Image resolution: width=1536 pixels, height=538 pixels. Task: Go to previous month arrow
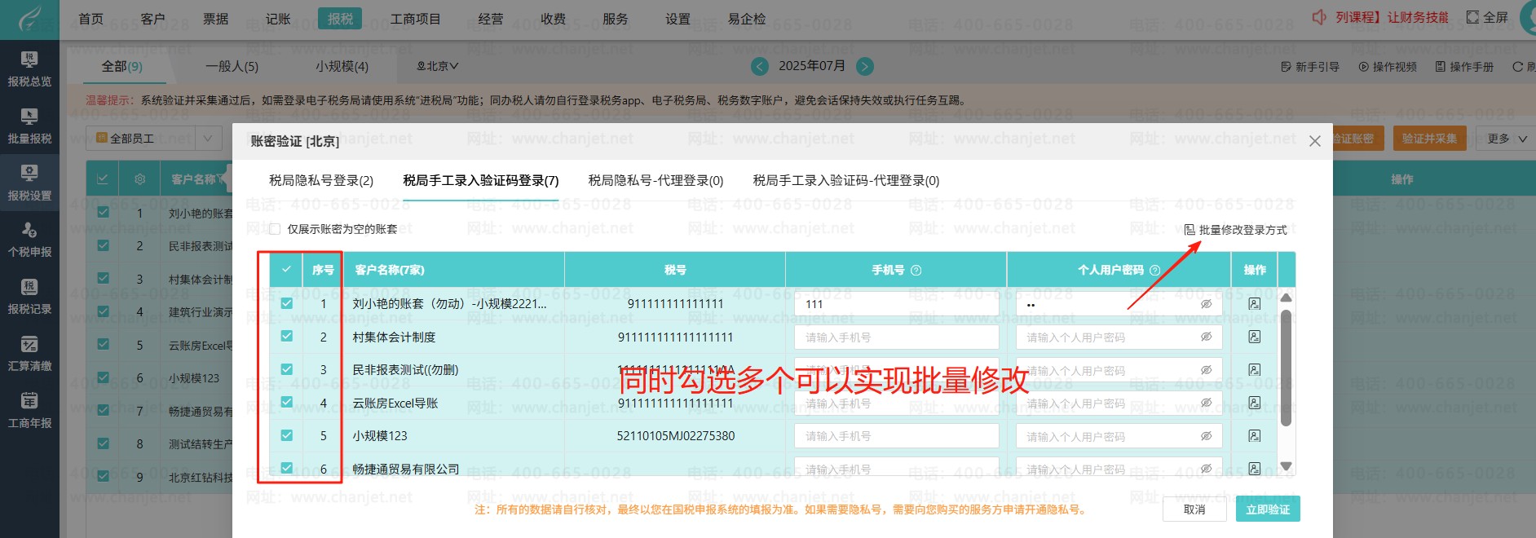[760, 66]
